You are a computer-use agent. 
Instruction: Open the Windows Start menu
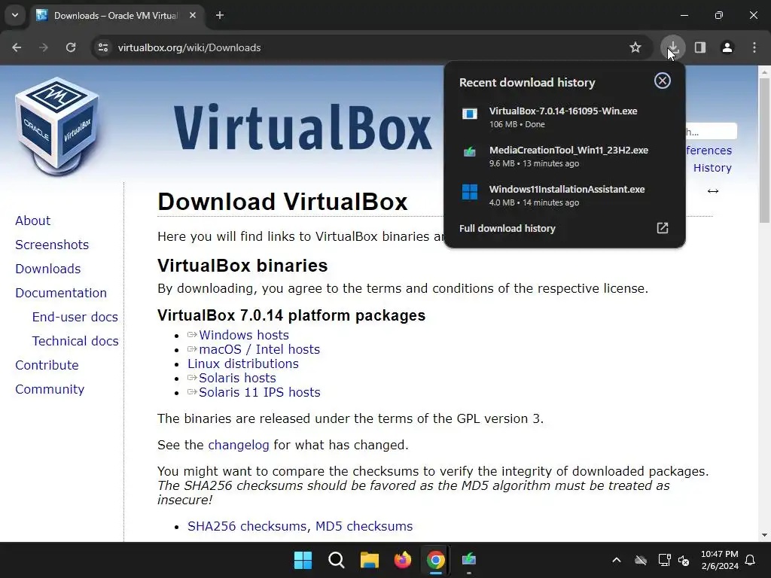tap(303, 560)
